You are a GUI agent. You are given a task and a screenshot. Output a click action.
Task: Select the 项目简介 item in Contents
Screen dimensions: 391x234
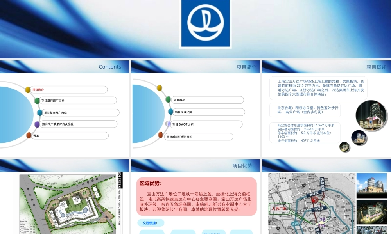click(69, 90)
